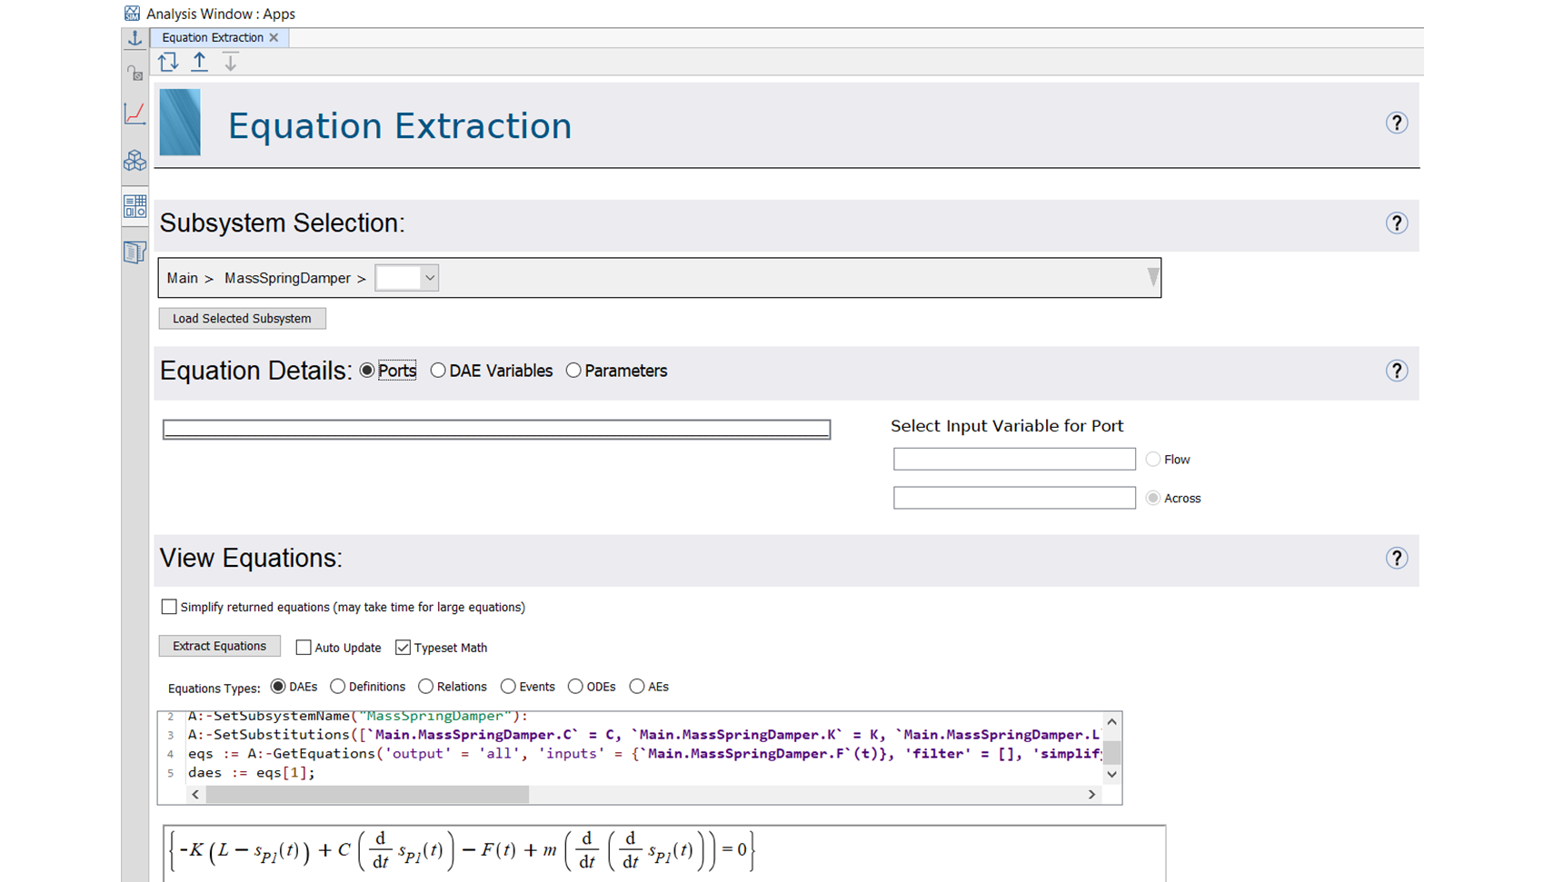This screenshot has width=1544, height=882.
Task: Select ODEs equation type
Action: point(575,687)
